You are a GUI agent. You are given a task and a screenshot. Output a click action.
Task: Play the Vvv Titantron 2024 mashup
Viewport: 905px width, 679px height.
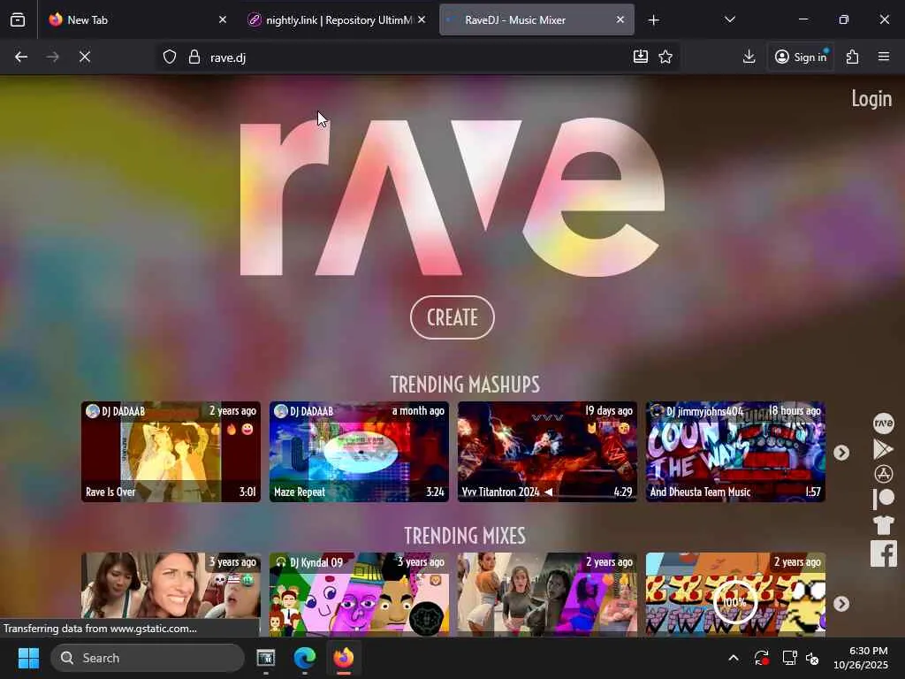tap(547, 452)
